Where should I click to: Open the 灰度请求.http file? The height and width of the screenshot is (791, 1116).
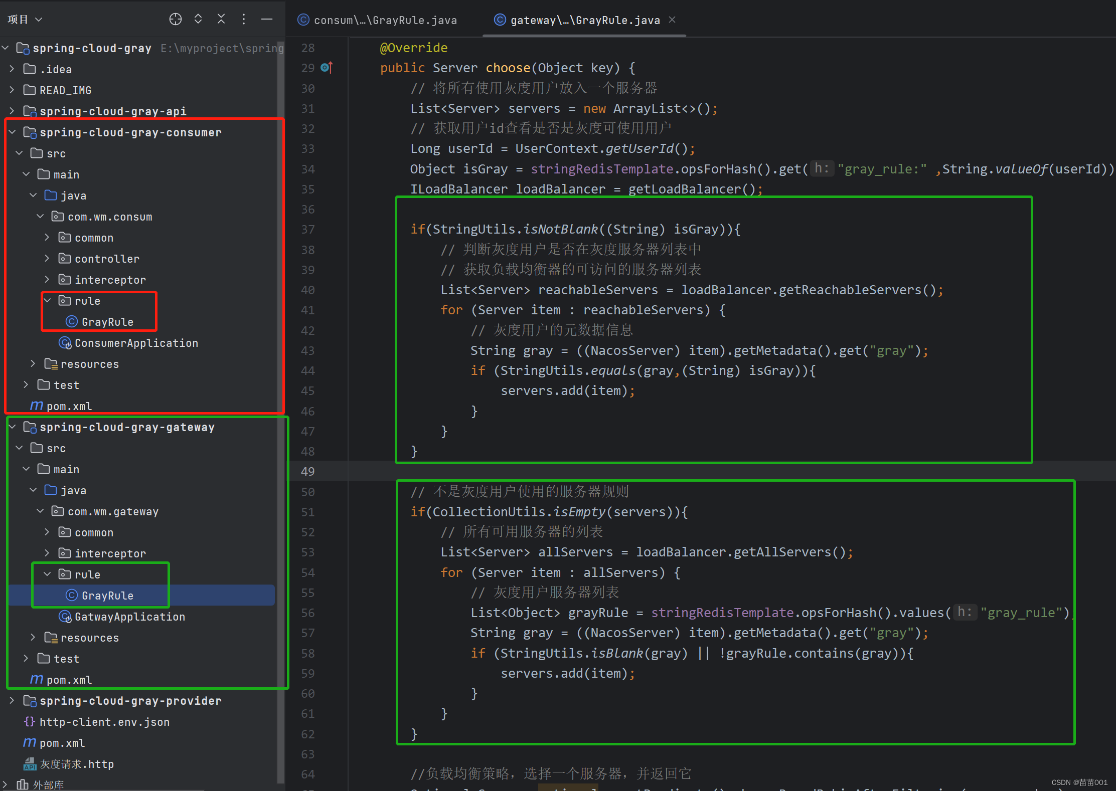tap(76, 764)
